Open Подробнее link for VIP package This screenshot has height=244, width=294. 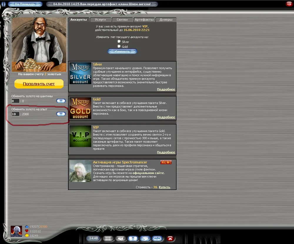[166, 152]
